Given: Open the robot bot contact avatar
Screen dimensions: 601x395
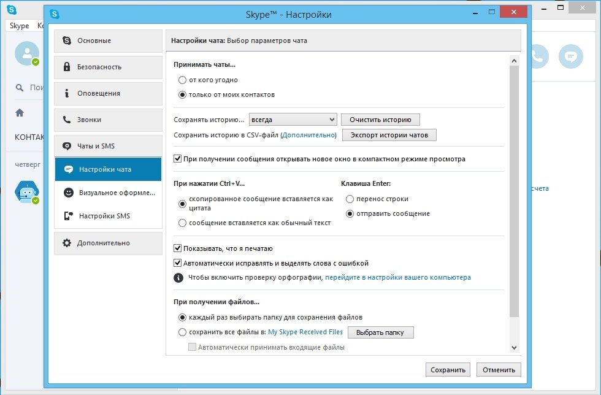Looking at the screenshot, I should [x=27, y=192].
